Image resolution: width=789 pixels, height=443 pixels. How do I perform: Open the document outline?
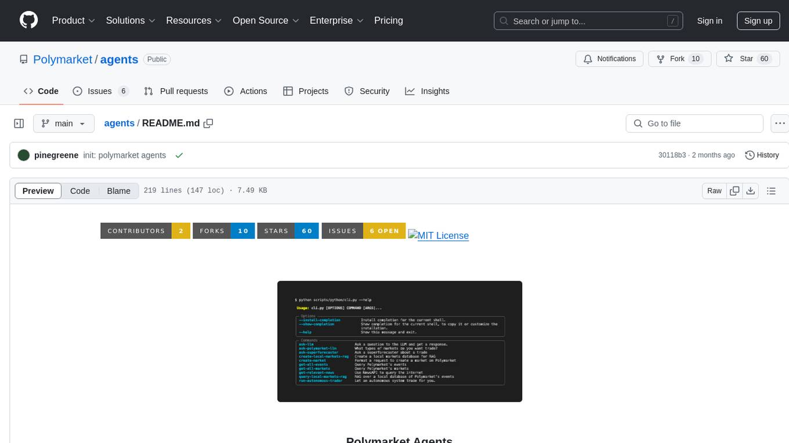pos(771,191)
